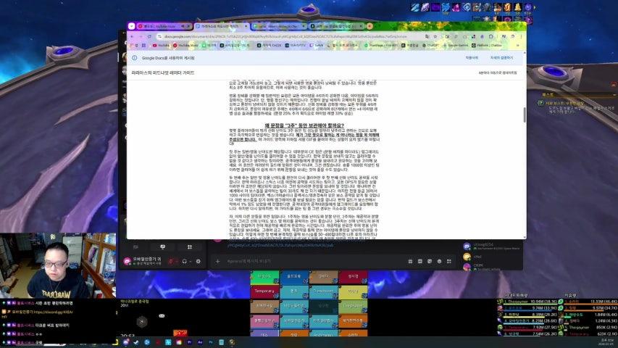Switch to the YouTube Music browser tab
This screenshot has height=348, width=618.
click(164, 26)
